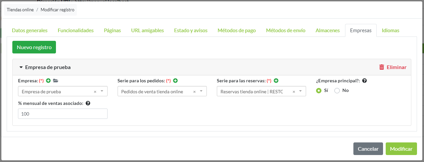Click the % mensual de ventas field

[x=63, y=114]
